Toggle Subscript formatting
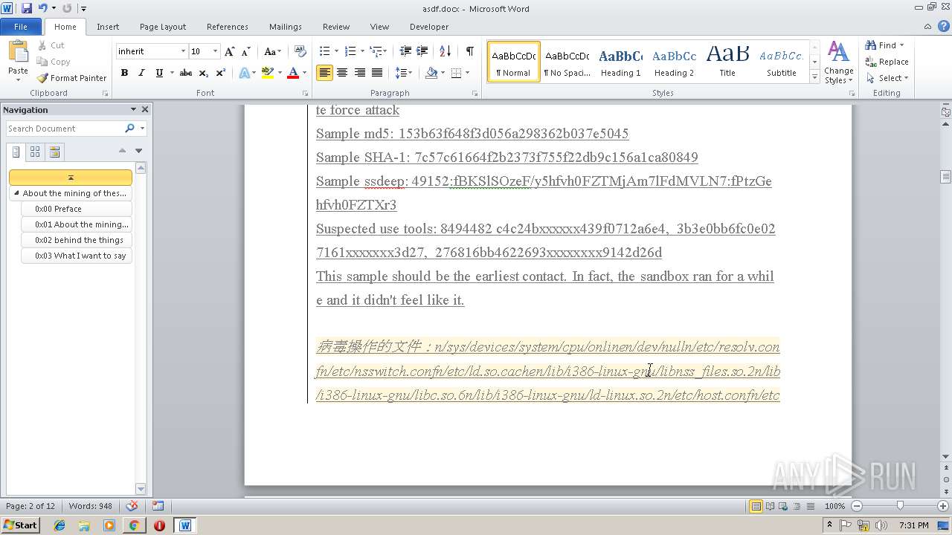 tap(203, 73)
